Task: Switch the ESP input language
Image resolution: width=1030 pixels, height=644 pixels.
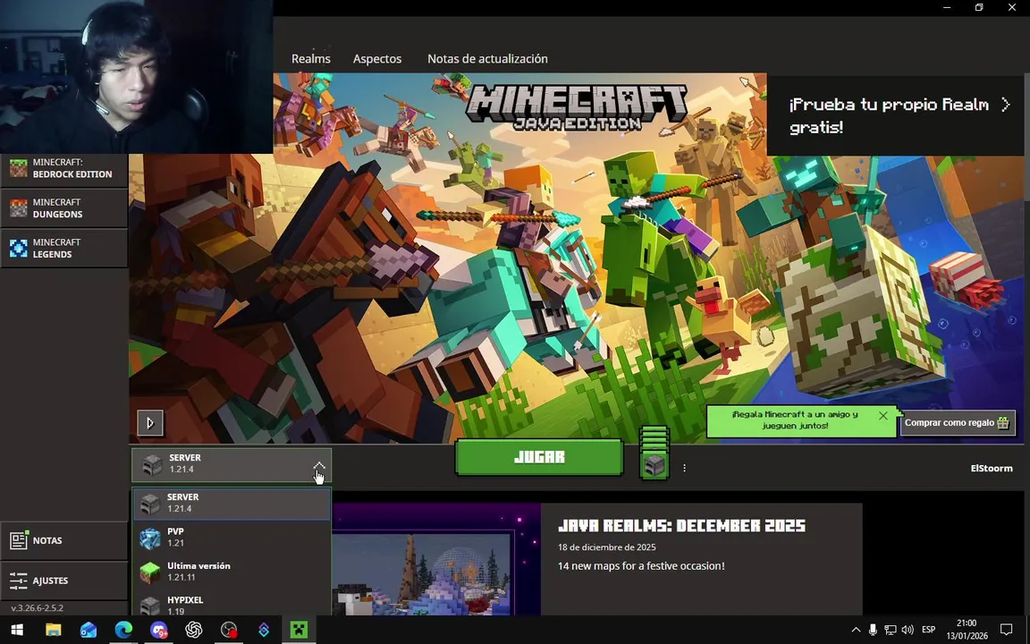Action: click(928, 630)
